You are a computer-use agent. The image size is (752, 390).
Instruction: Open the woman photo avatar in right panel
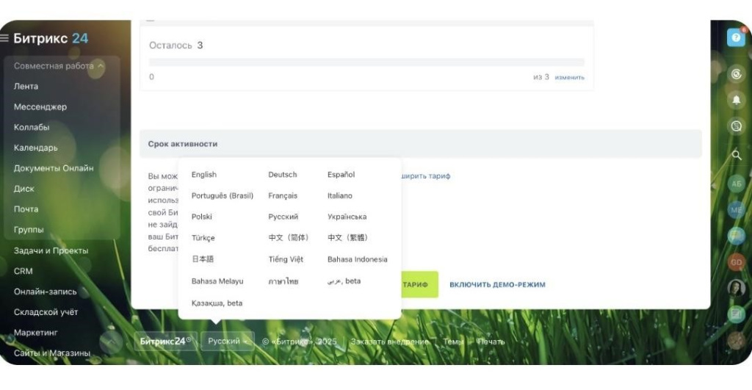(736, 288)
